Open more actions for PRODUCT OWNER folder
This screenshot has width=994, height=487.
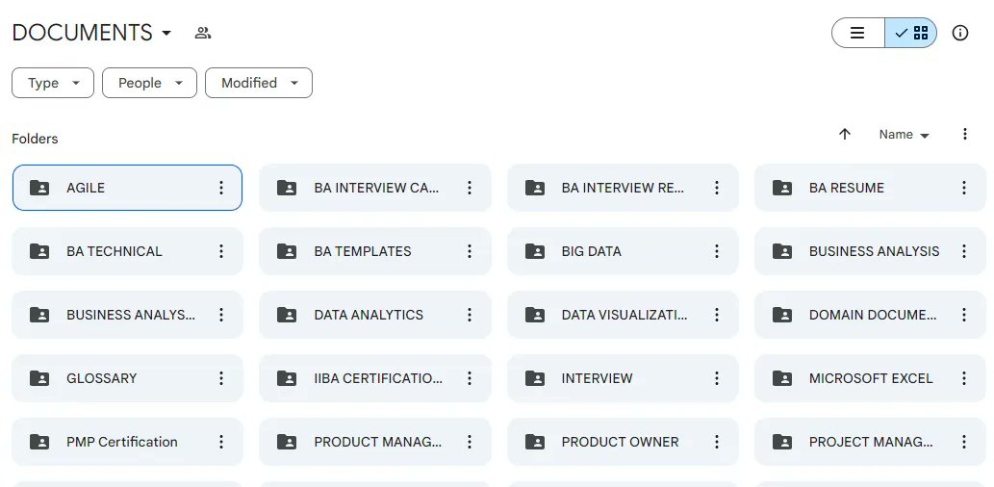point(716,442)
